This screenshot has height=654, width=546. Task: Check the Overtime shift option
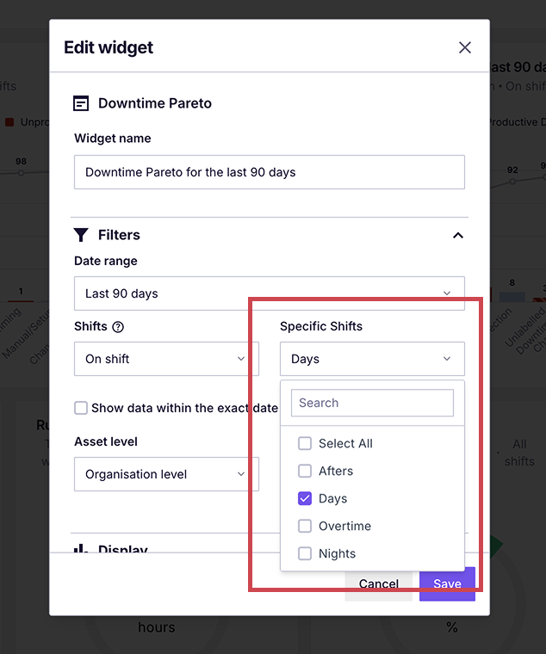pyautogui.click(x=305, y=527)
